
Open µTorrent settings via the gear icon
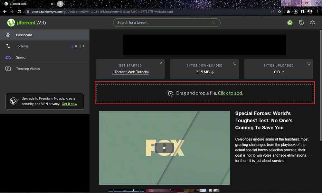(312, 23)
